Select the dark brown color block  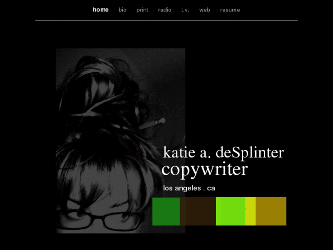click(x=197, y=211)
